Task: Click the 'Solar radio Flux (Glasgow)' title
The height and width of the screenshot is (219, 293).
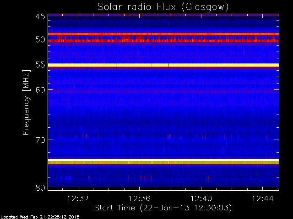Action: tap(163, 7)
